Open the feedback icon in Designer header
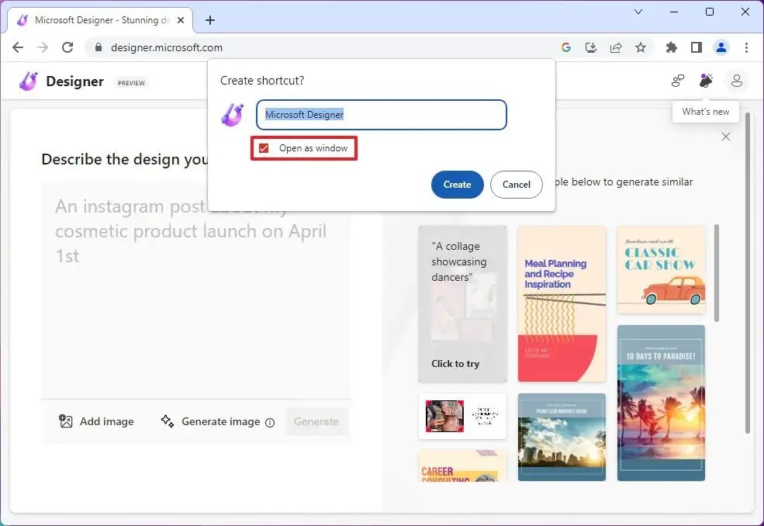This screenshot has width=764, height=526. click(678, 81)
